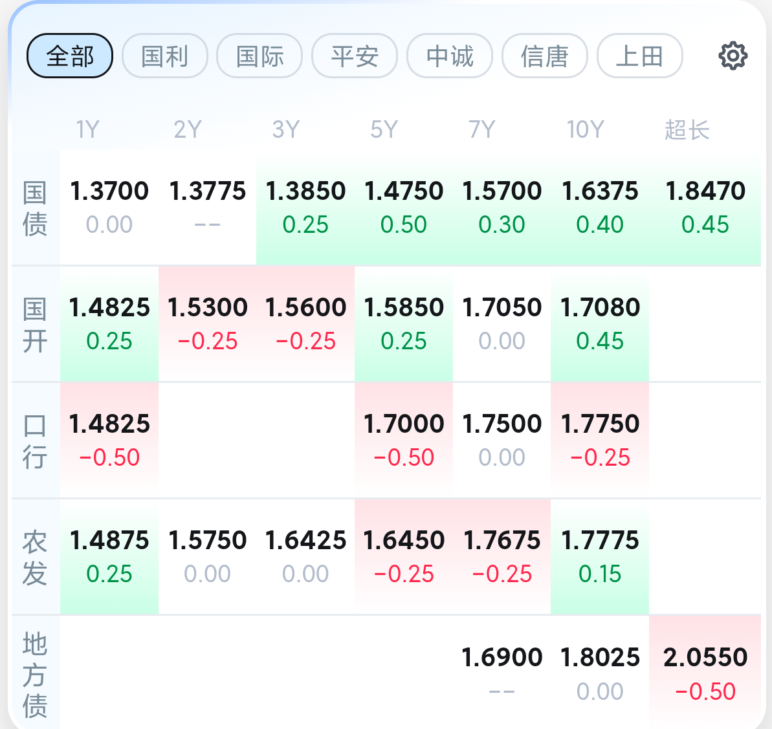Open the 农发 7Y quote 1.7675
Screen dimensions: 772x729
point(502,557)
